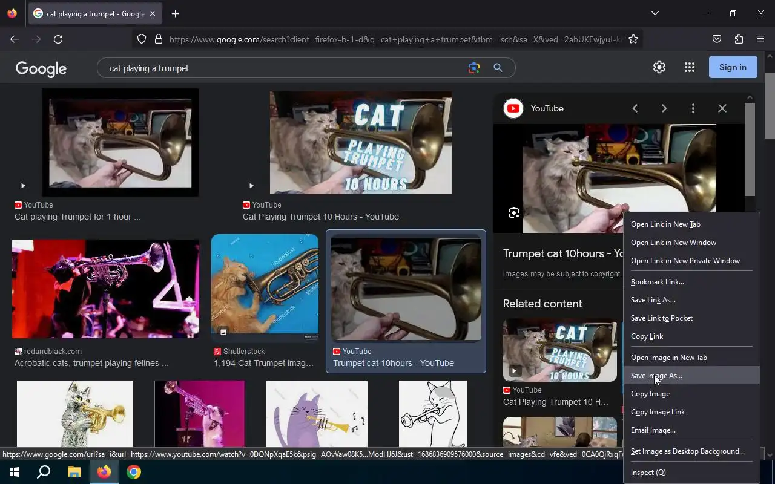Go back with the browser back arrow
This screenshot has height=484, width=775.
(15, 39)
